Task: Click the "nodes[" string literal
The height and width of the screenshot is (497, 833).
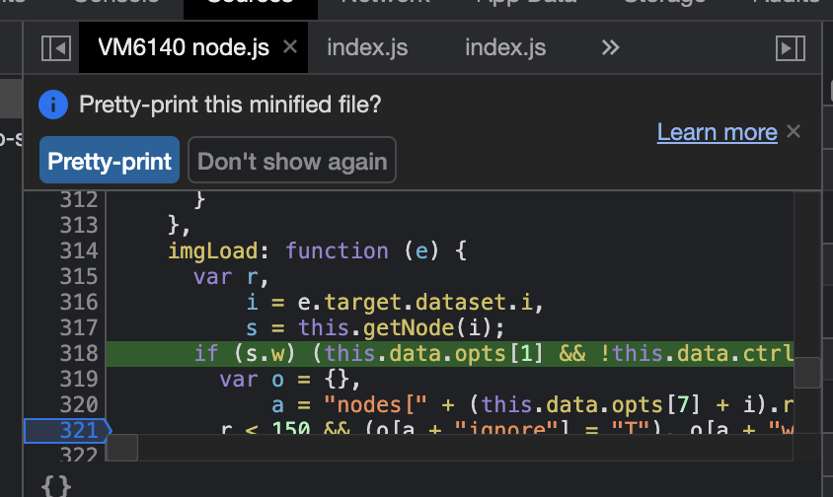Action: (x=375, y=405)
